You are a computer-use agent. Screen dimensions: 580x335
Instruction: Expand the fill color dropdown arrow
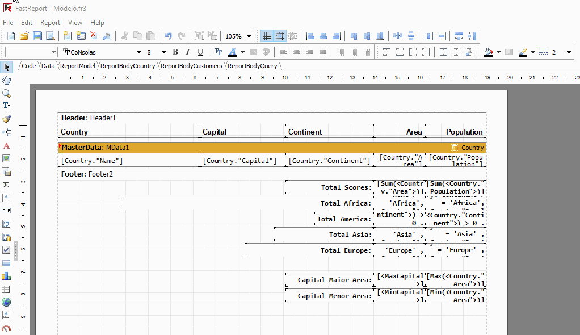(x=499, y=52)
